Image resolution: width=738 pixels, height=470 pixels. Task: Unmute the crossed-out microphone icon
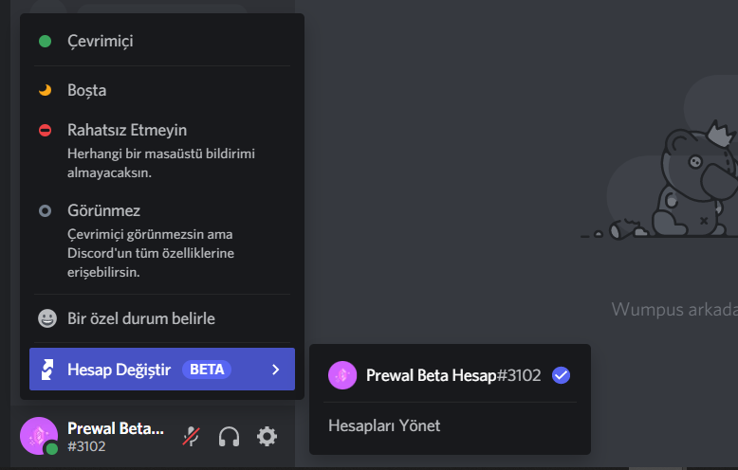[191, 437]
